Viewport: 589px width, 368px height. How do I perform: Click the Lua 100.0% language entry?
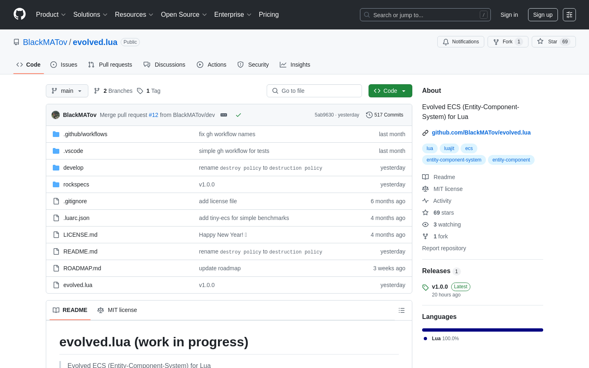click(x=442, y=339)
